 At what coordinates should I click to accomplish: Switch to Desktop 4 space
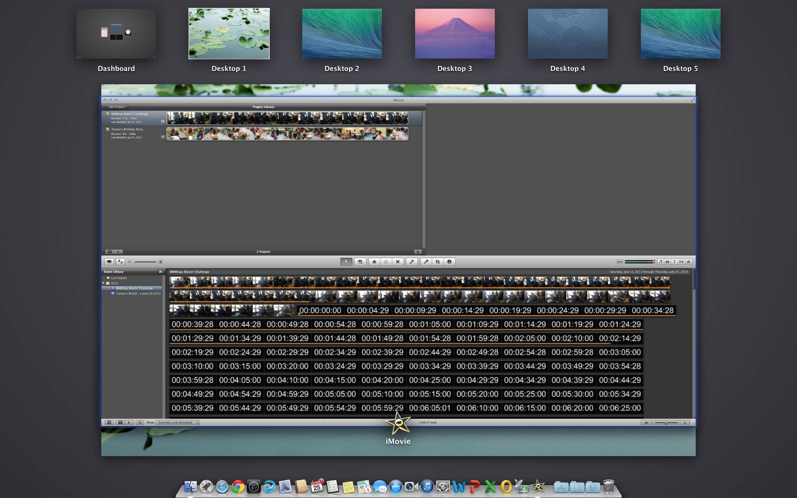[x=567, y=34]
